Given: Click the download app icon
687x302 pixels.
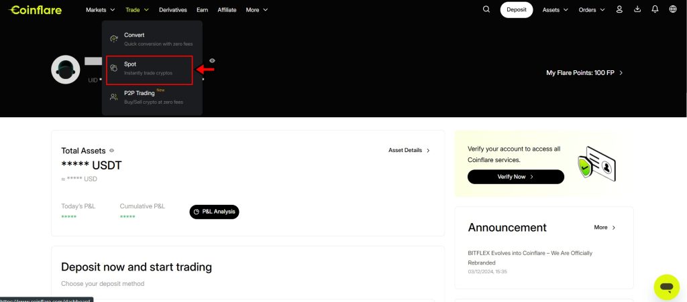Looking at the screenshot, I should [x=637, y=9].
